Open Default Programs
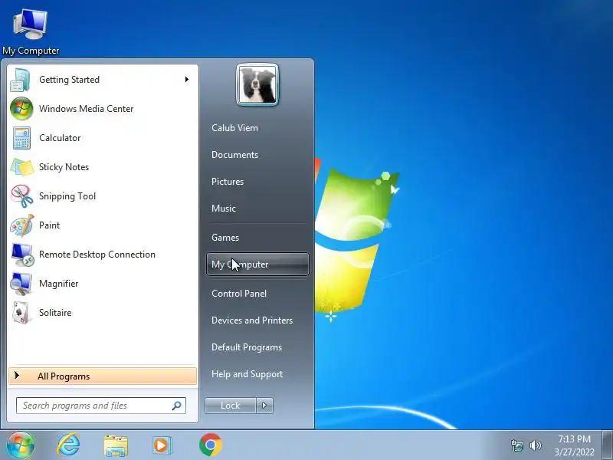Viewport: 613px width, 460px height. (x=247, y=347)
